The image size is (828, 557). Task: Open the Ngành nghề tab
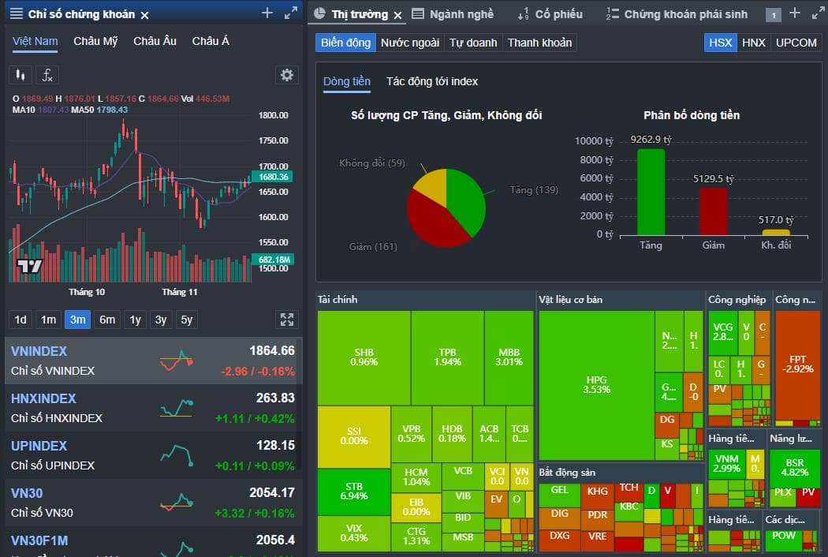pyautogui.click(x=453, y=14)
